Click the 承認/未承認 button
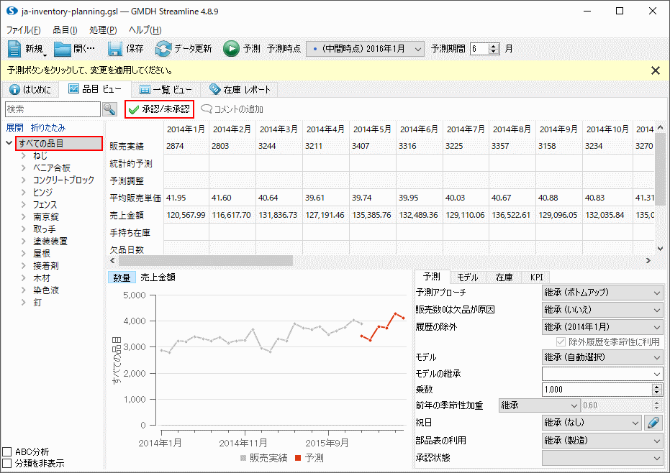 159,109
